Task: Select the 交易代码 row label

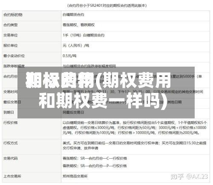Action: 11,158
